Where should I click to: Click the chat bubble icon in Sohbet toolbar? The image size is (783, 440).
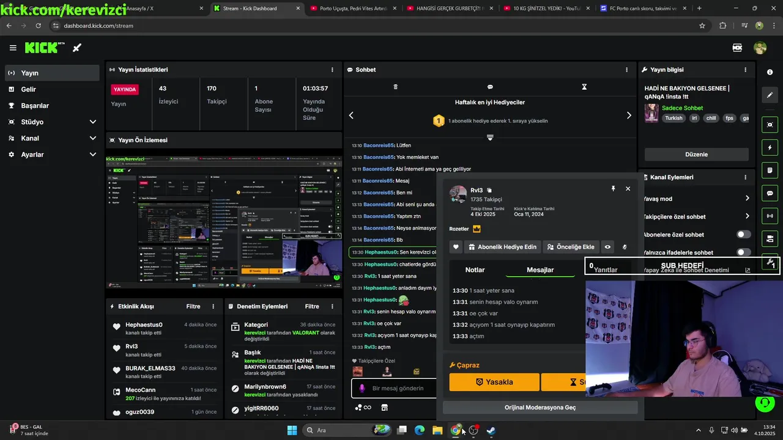click(x=490, y=87)
